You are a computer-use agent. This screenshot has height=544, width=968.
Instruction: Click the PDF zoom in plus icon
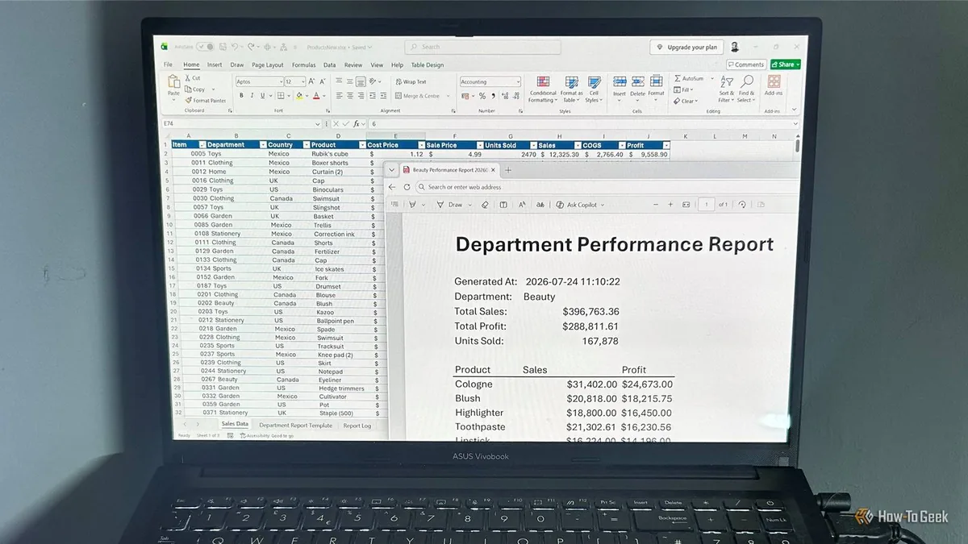(670, 205)
